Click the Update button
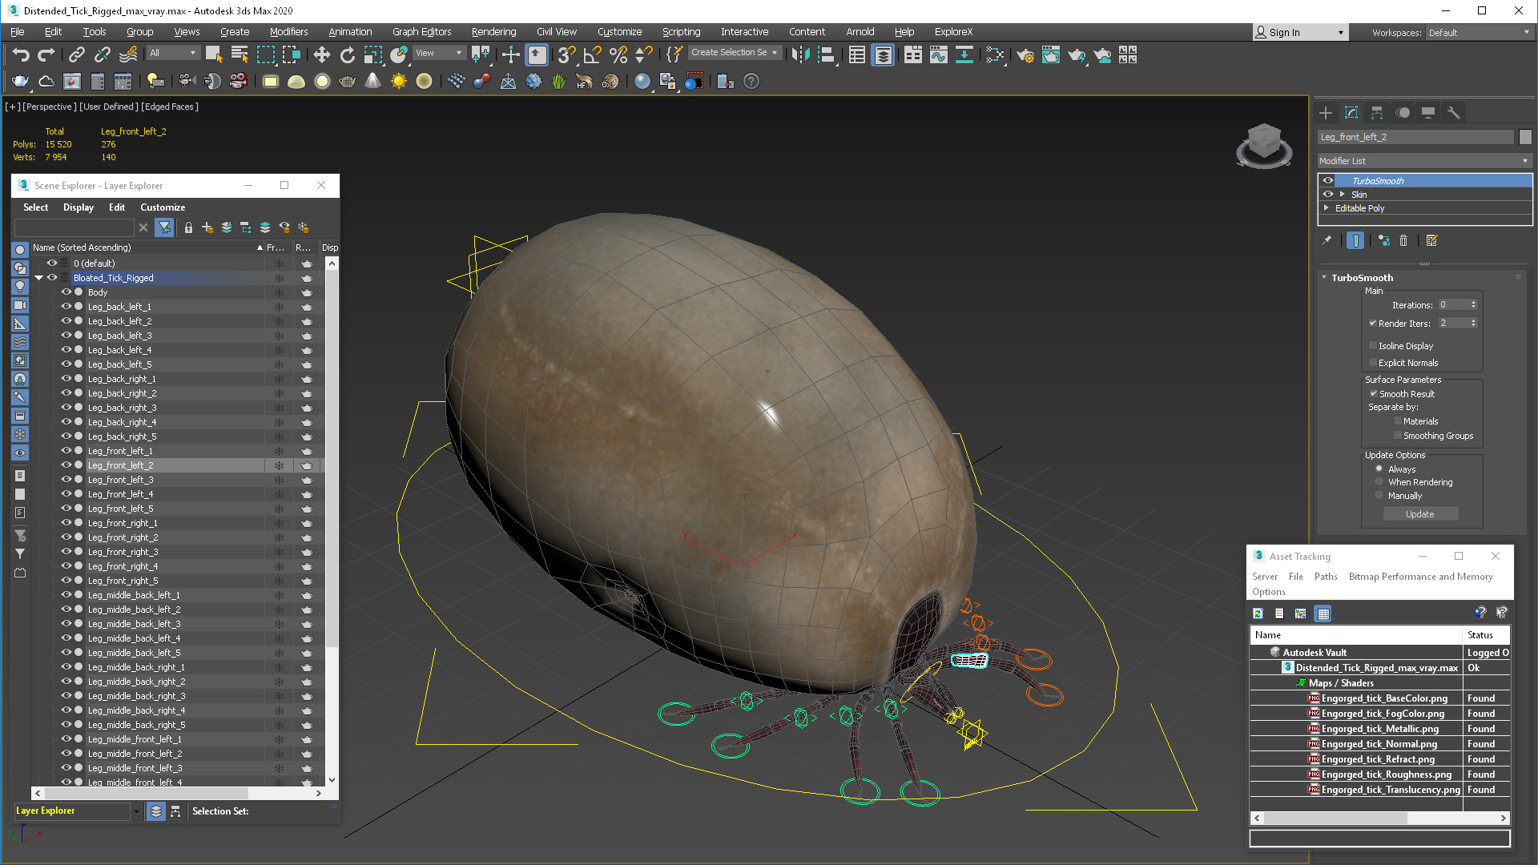Screen dimensions: 1538x865 (1419, 514)
